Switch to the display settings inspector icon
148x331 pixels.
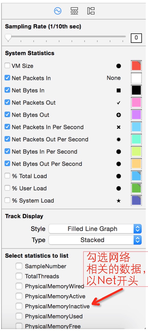coord(74,11)
